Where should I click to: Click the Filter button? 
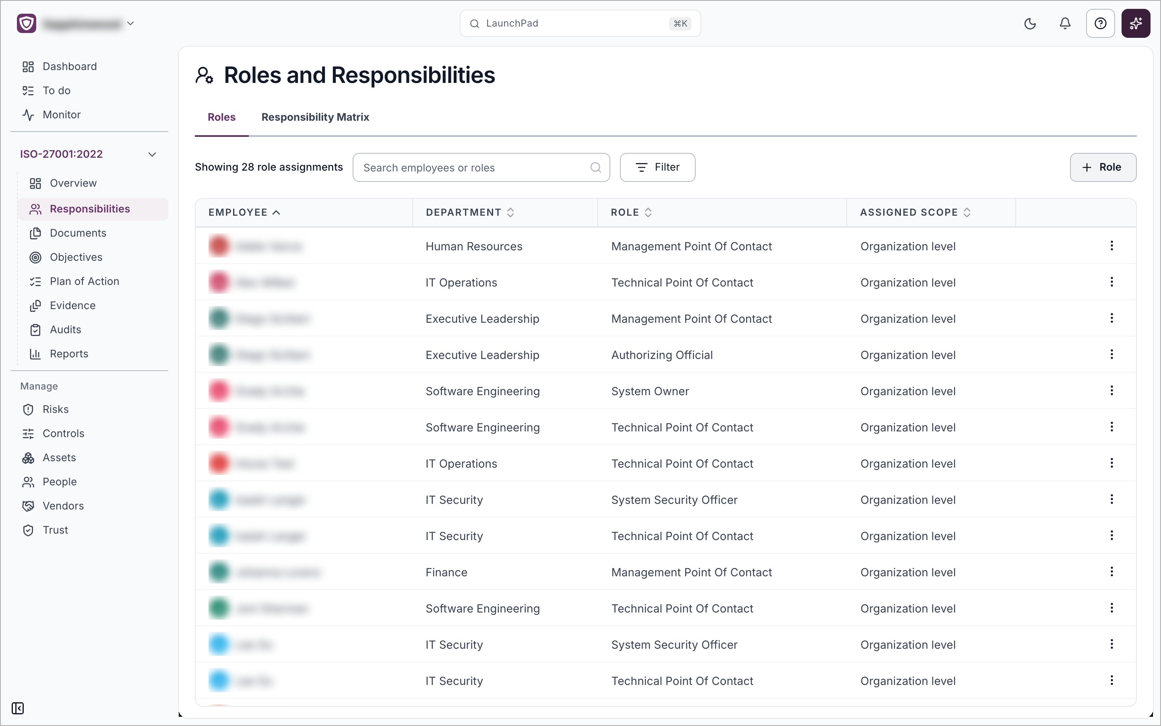pyautogui.click(x=657, y=167)
